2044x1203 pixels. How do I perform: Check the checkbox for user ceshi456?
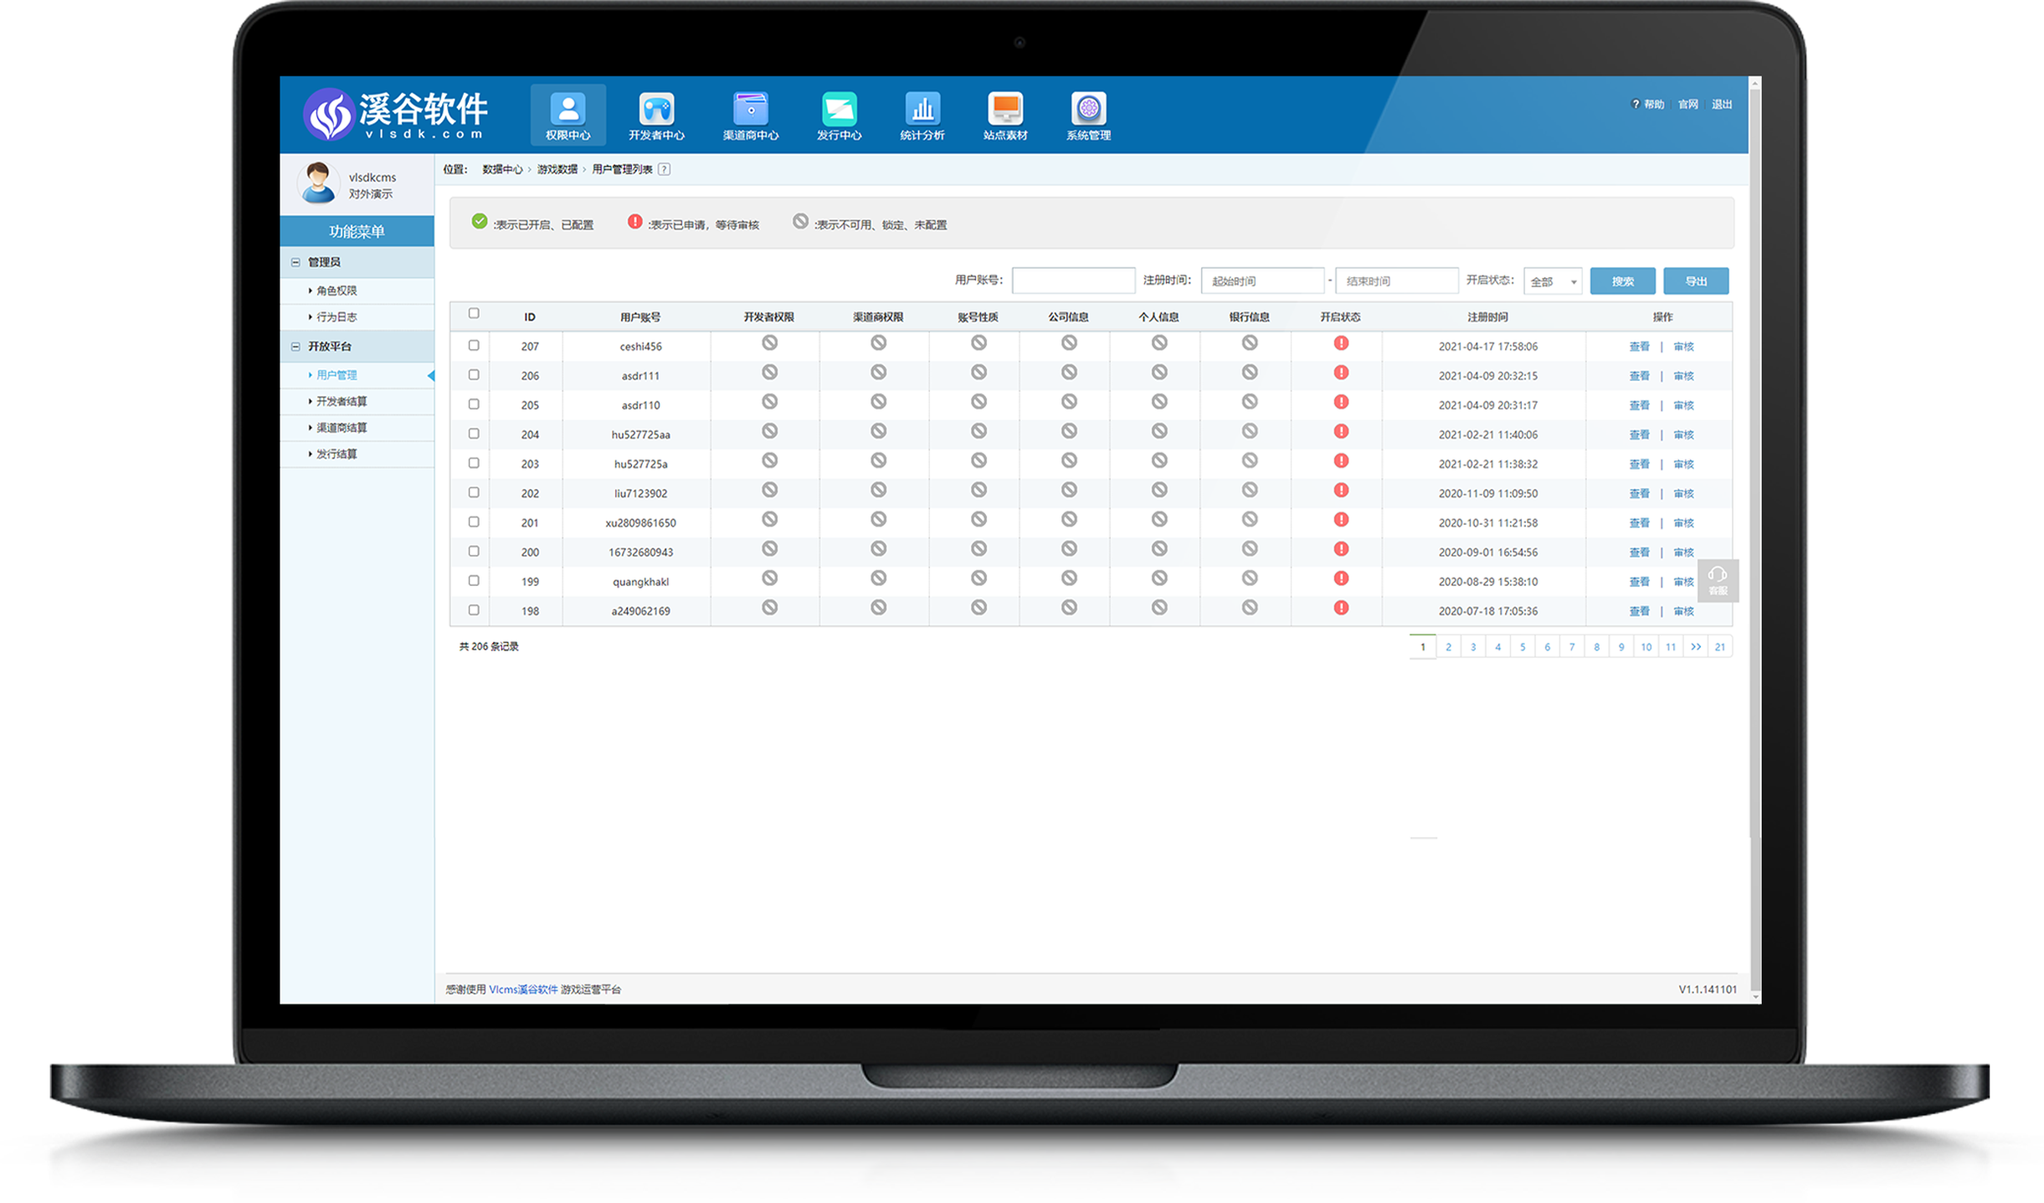474,345
